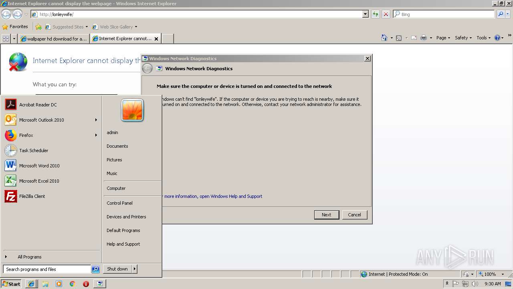Open Windows Help and Support link
This screenshot has height=289, width=513.
(x=231, y=196)
